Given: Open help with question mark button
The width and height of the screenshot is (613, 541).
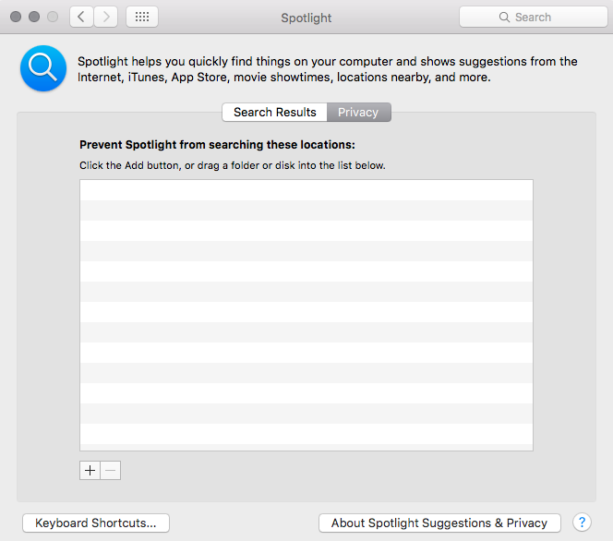Looking at the screenshot, I should 582,523.
